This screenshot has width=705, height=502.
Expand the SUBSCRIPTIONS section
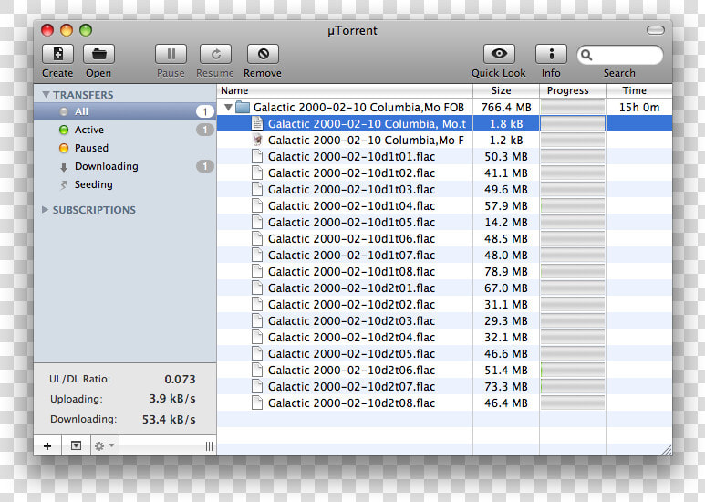(45, 210)
